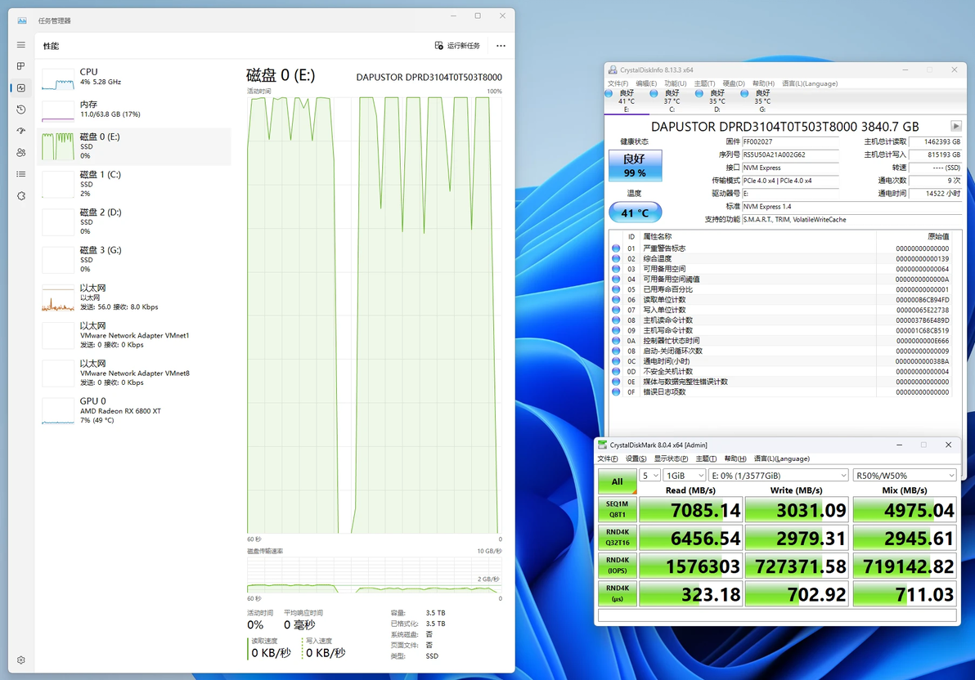The image size is (975, 680).
Task: Open Services icon in Task Manager sidebar
Action: (x=21, y=196)
